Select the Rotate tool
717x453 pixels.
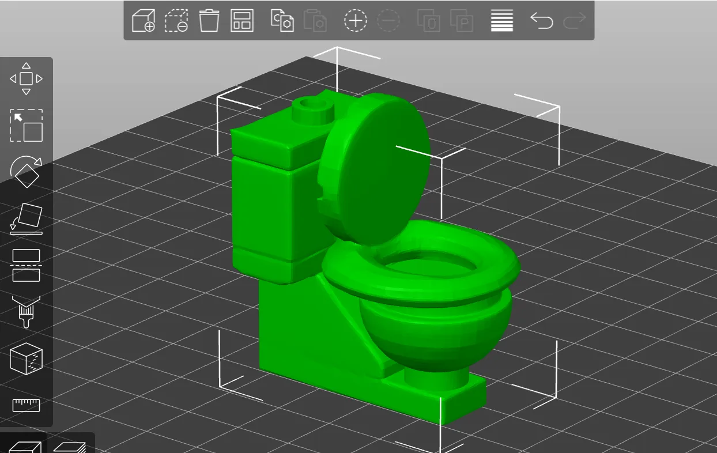coord(26,173)
